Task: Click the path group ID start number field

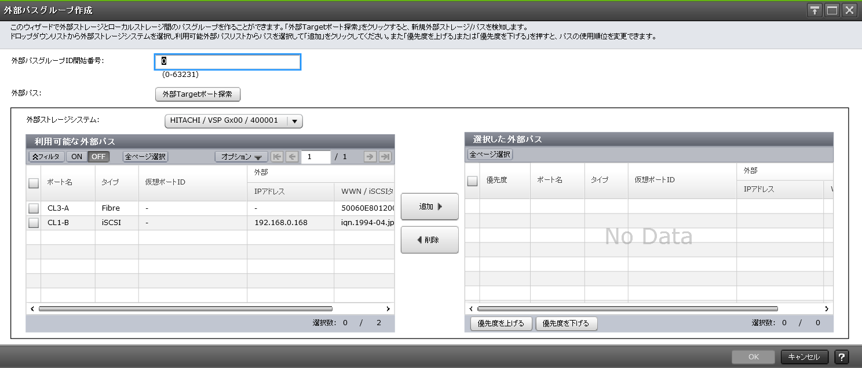Action: pyautogui.click(x=227, y=62)
